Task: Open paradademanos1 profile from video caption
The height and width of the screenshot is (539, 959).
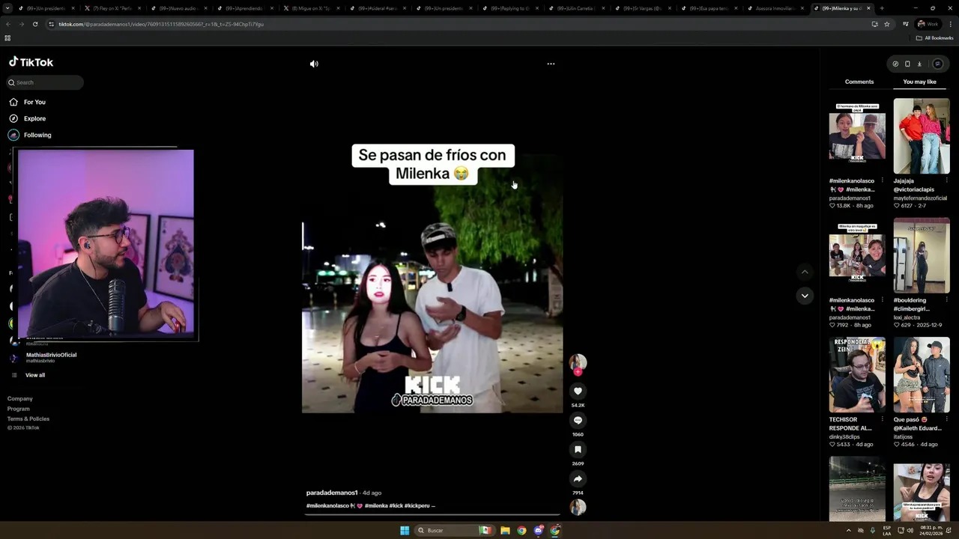Action: pos(332,493)
